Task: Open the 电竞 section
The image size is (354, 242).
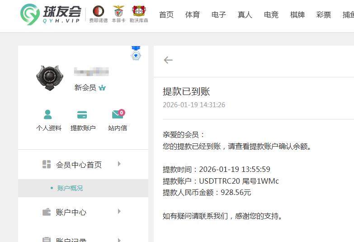Action: 271,14
